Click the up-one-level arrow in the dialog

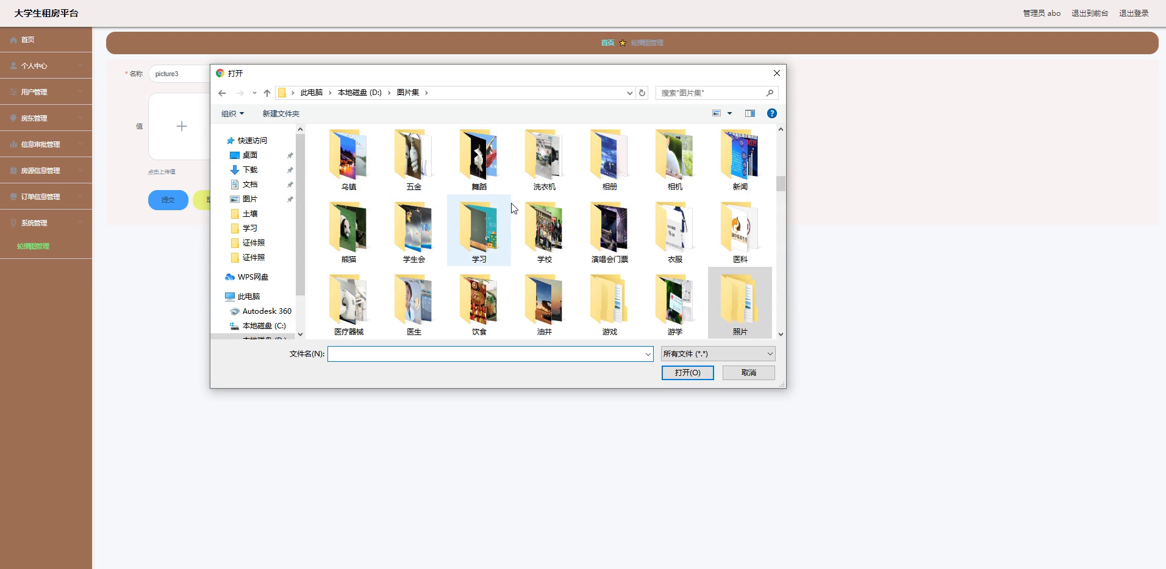[x=266, y=93]
